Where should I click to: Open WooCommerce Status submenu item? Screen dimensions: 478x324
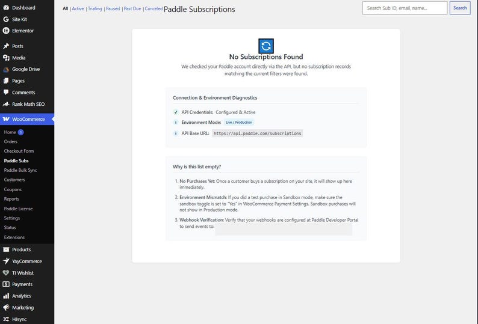point(10,227)
